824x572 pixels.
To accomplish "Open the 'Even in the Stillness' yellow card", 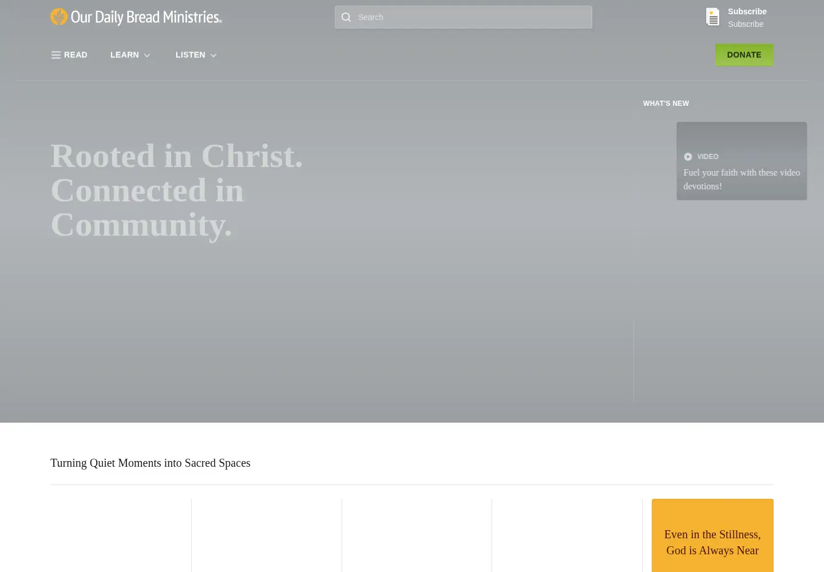I will pyautogui.click(x=712, y=535).
